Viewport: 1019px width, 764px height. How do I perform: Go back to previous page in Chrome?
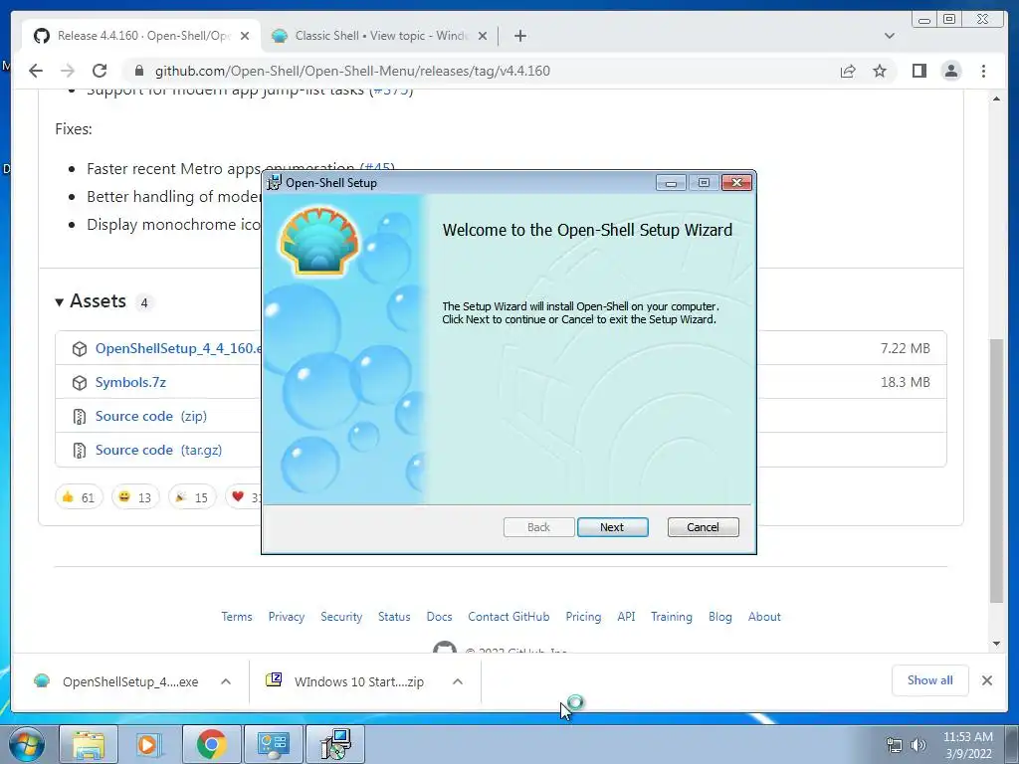[x=36, y=71]
